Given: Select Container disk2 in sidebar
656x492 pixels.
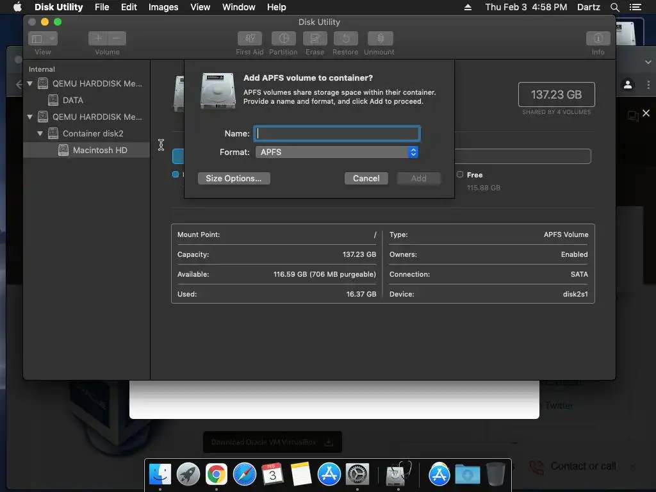Looking at the screenshot, I should (x=93, y=133).
